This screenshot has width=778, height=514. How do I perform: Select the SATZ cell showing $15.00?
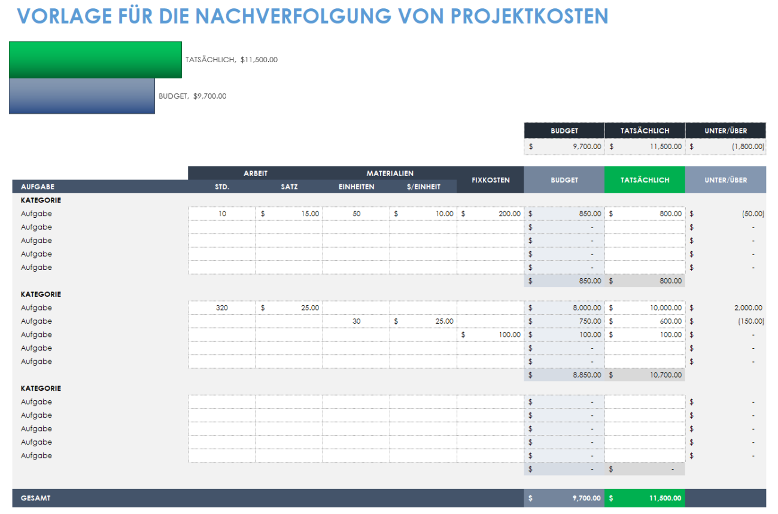[x=290, y=213]
